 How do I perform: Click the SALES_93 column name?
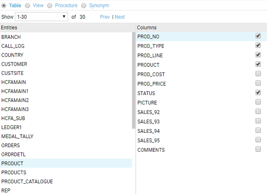coord(148,122)
